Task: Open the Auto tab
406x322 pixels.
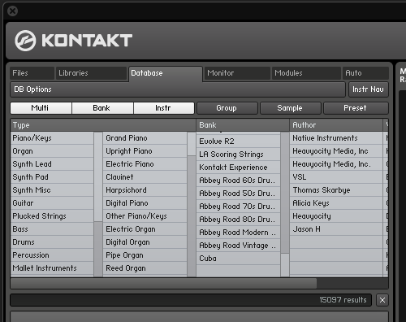Action: point(365,73)
